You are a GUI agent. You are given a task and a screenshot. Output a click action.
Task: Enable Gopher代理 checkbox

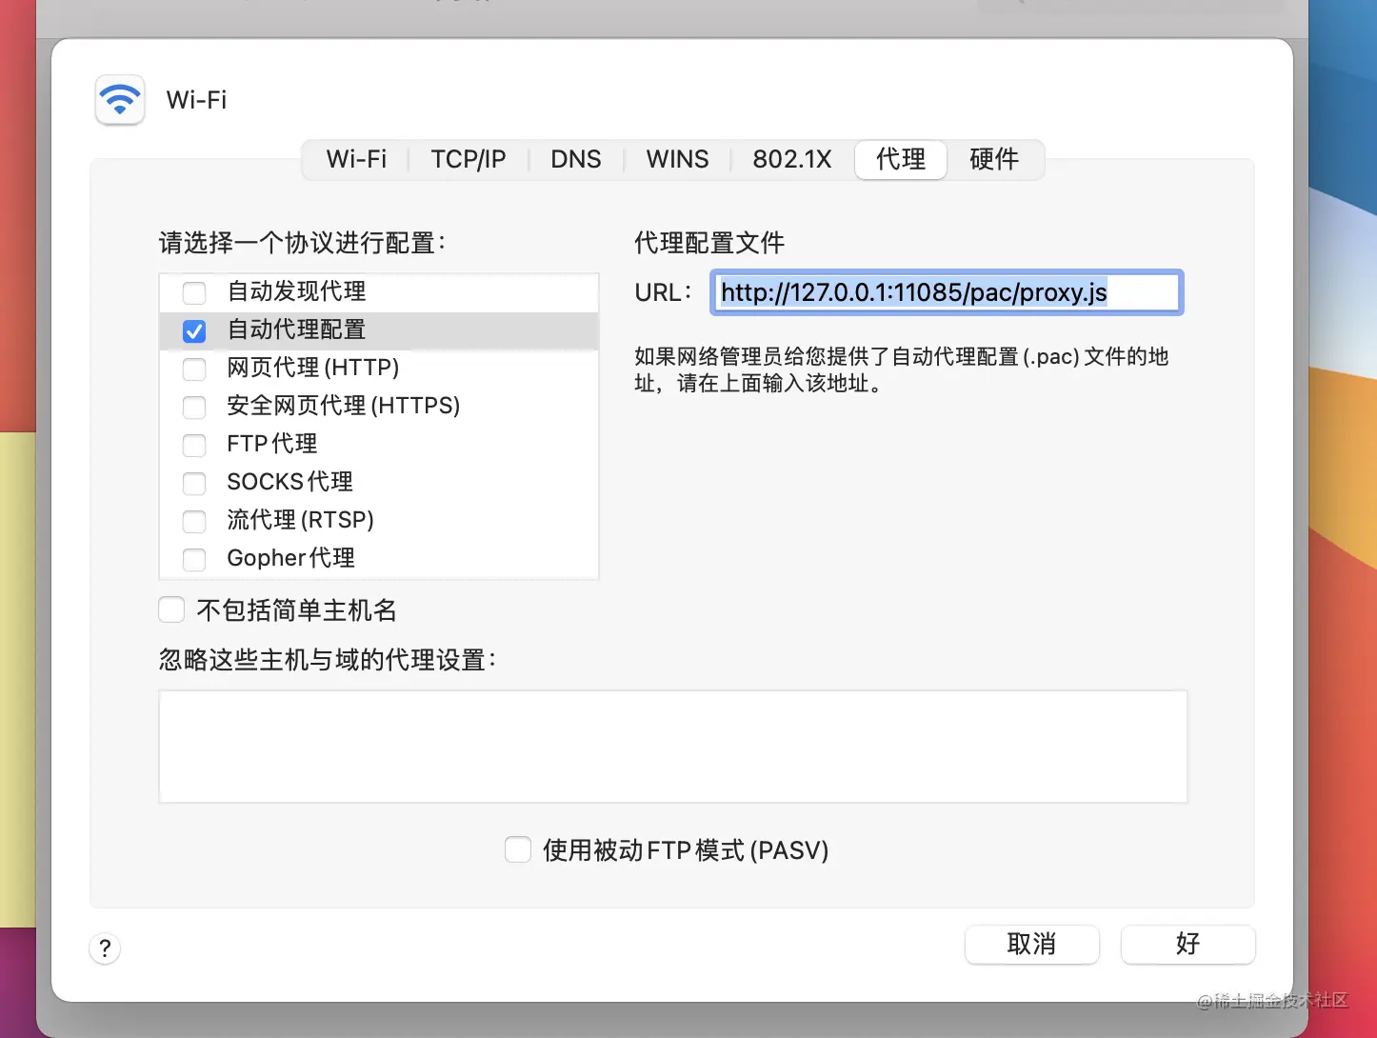[194, 559]
